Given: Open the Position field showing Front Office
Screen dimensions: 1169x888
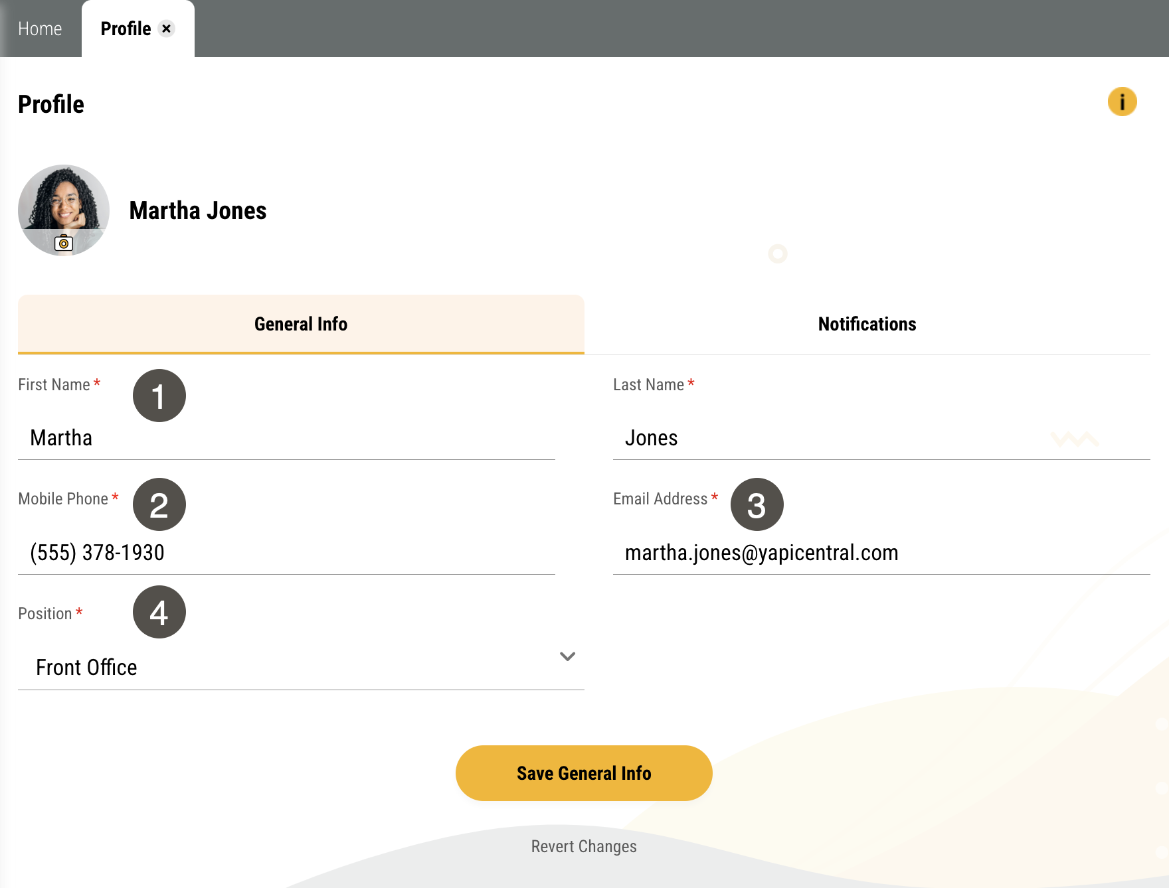Looking at the screenshot, I should [301, 667].
